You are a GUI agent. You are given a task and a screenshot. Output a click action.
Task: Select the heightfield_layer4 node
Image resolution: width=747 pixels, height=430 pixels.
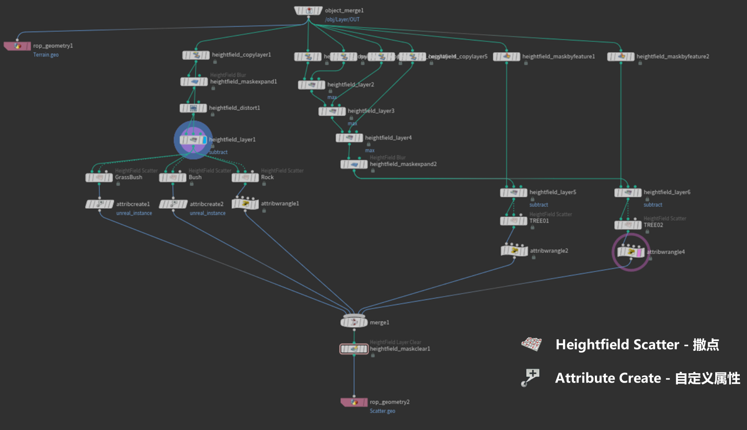(x=350, y=138)
